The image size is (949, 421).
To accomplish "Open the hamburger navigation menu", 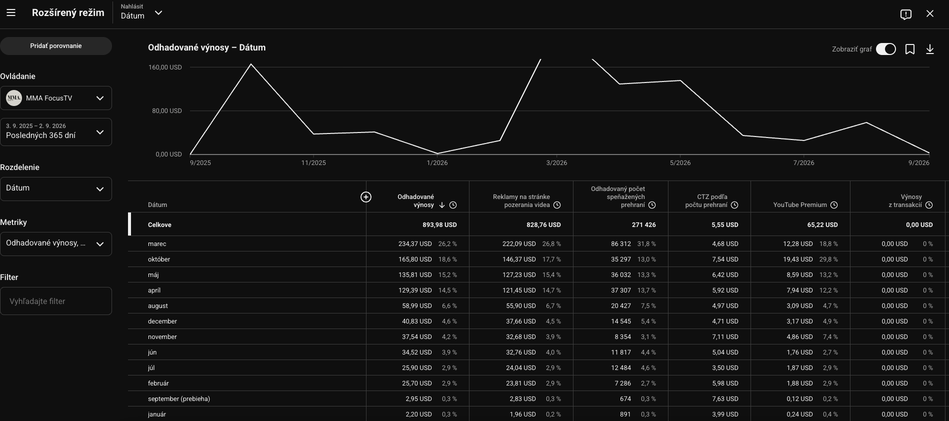I will pyautogui.click(x=11, y=13).
